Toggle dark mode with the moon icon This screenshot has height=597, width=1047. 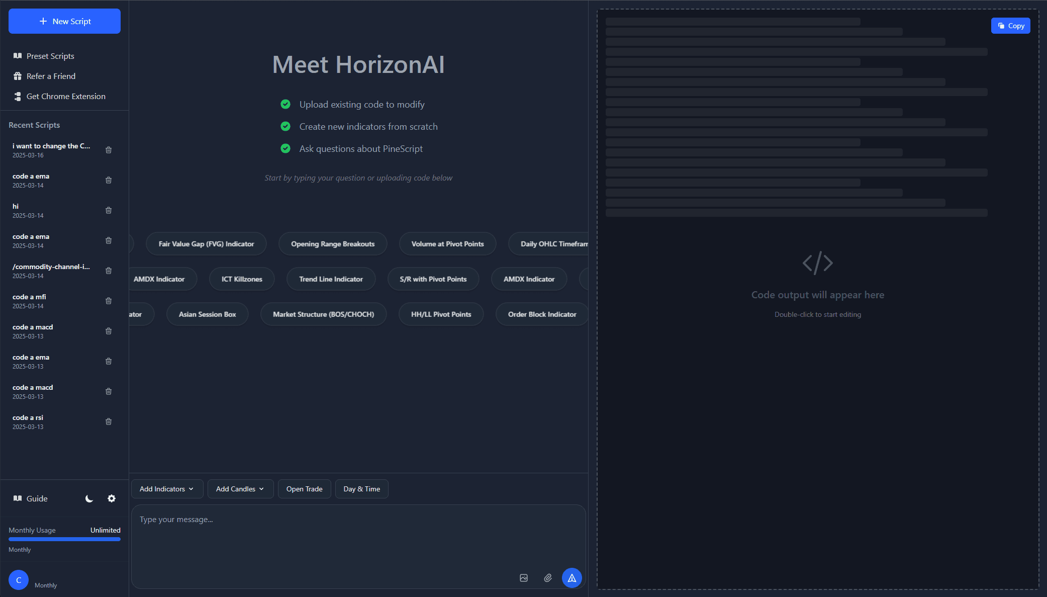point(89,498)
